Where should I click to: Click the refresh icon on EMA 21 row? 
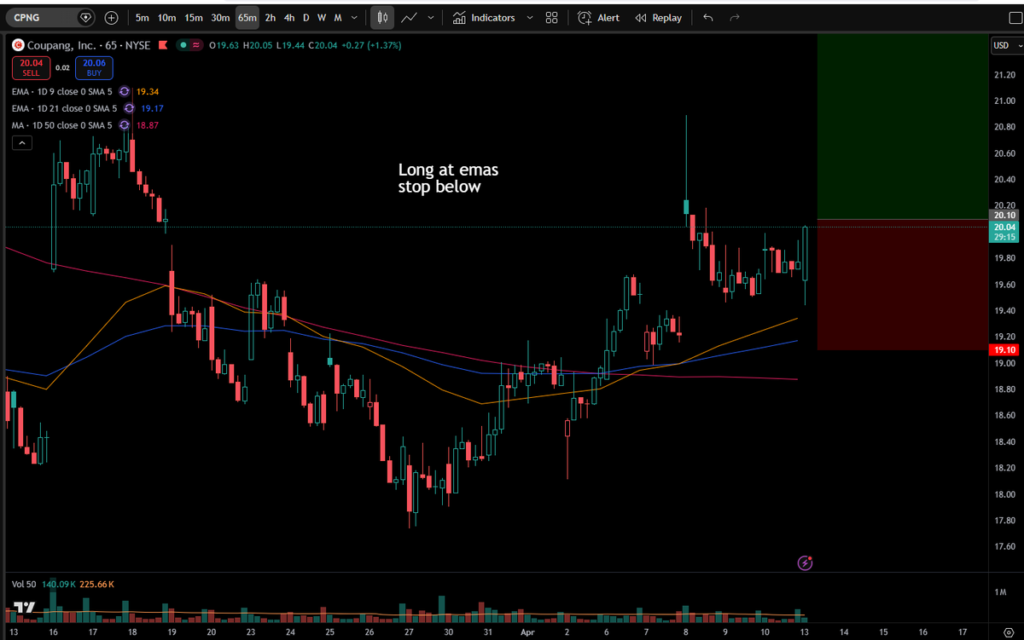tap(129, 108)
